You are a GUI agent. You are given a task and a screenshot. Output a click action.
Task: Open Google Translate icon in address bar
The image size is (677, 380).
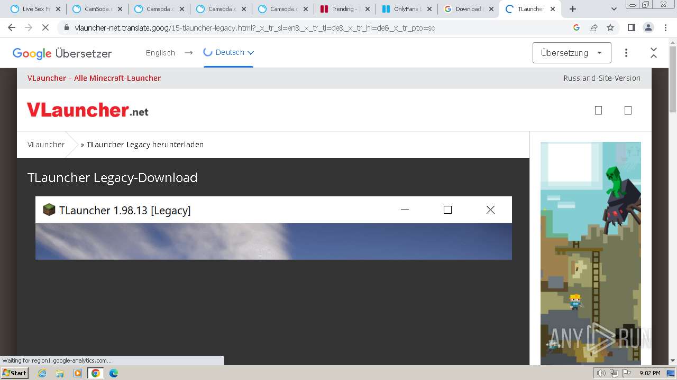(x=577, y=27)
